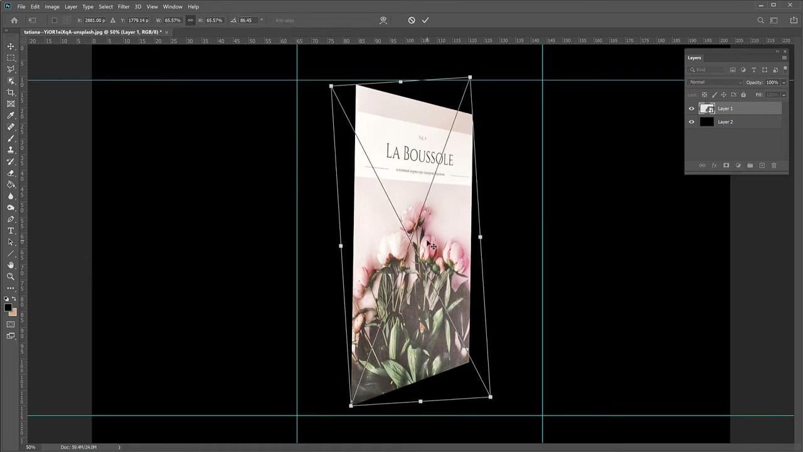Select the Line tool
The height and width of the screenshot is (452, 803).
coord(11,254)
